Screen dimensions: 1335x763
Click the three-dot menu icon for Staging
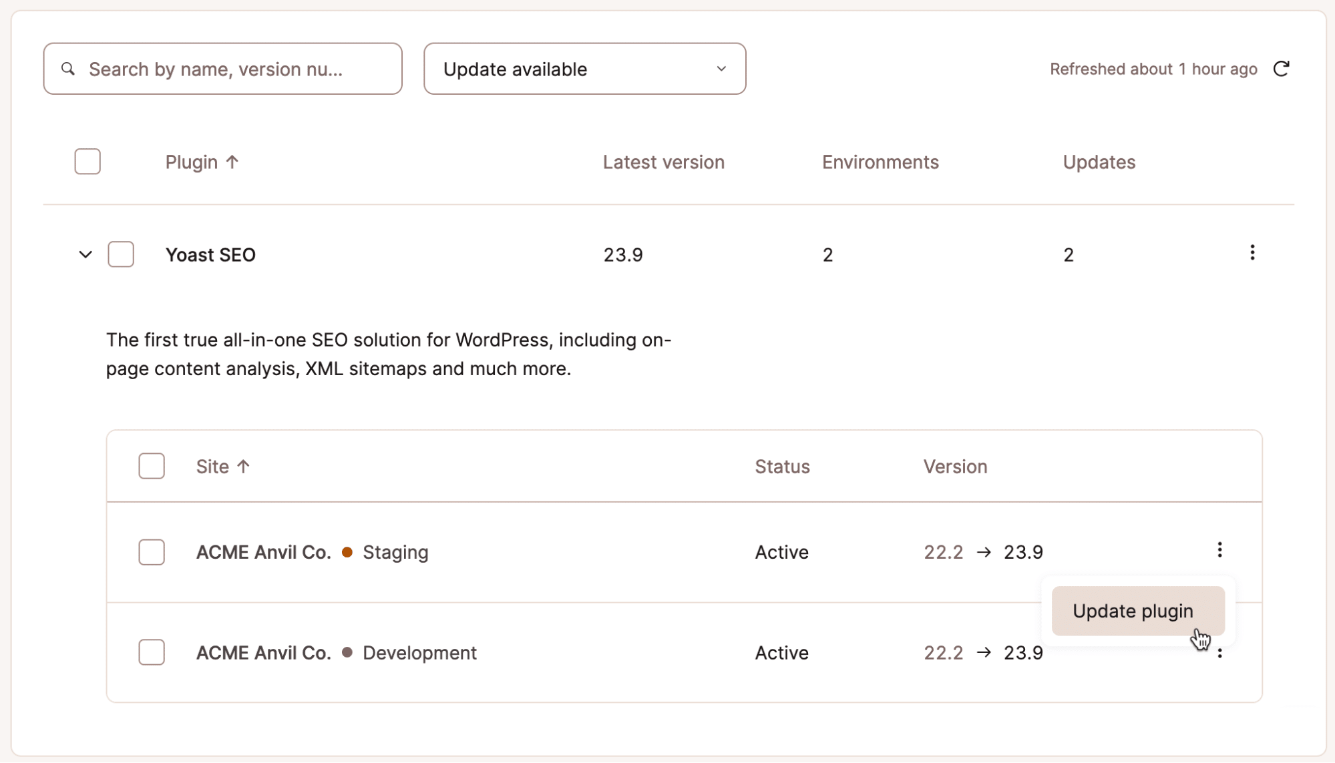(1219, 549)
